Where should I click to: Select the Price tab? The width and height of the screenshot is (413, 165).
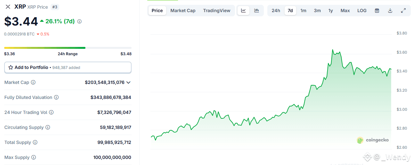click(157, 11)
